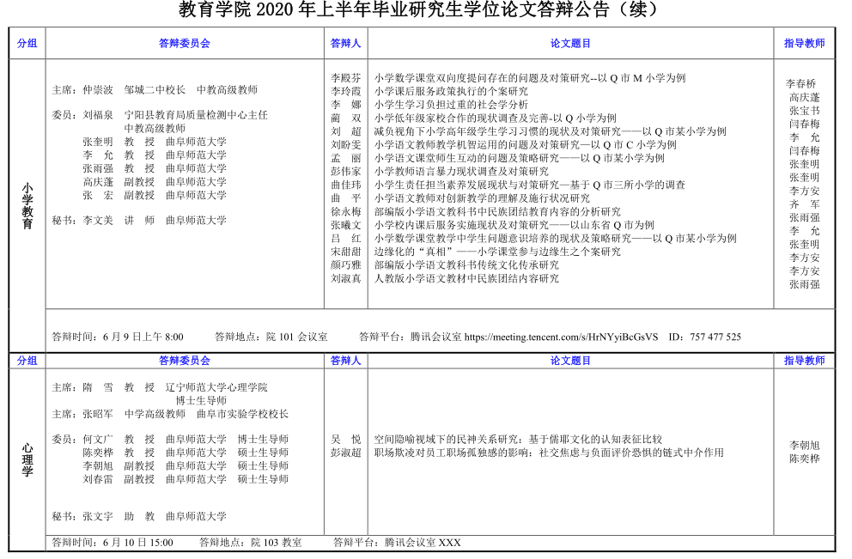This screenshot has width=852, height=559.
Task: Click advisor name 李春桥
Action: (800, 84)
